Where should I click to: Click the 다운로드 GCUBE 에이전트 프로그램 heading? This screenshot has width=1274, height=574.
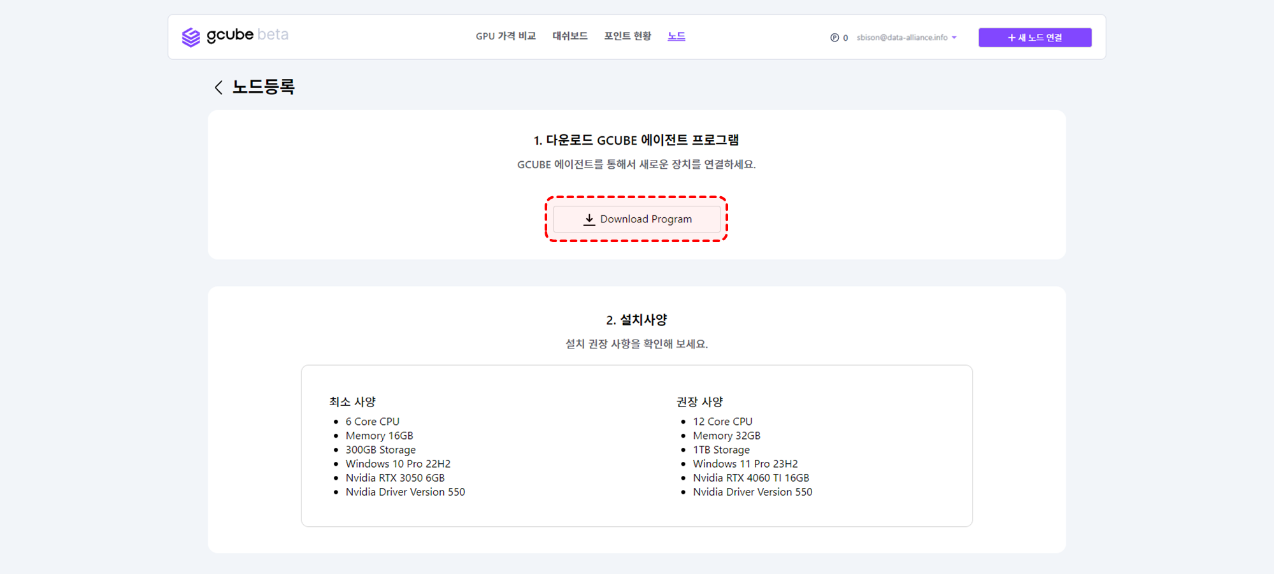click(636, 140)
